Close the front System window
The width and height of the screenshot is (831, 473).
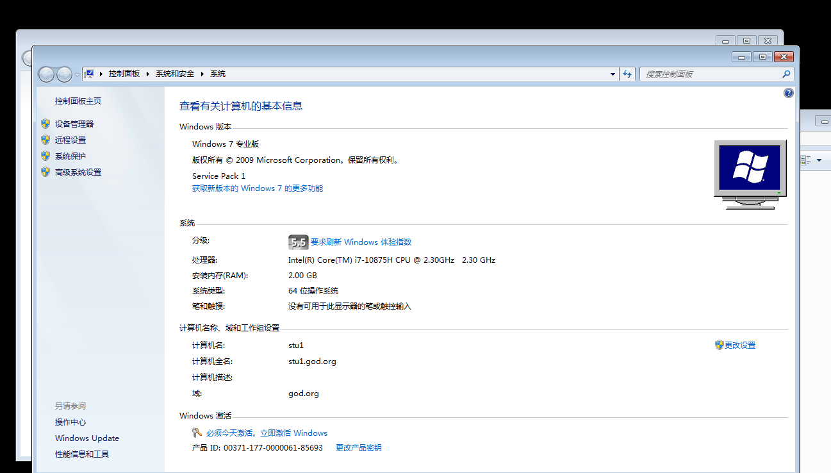click(784, 57)
